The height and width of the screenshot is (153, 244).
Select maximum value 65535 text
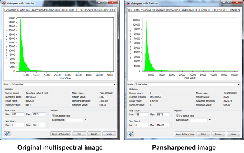tap(227, 105)
